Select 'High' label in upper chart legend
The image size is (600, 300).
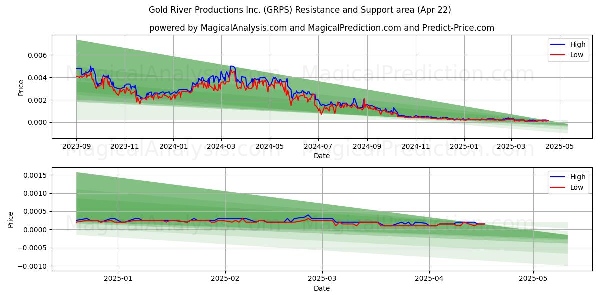[578, 45]
